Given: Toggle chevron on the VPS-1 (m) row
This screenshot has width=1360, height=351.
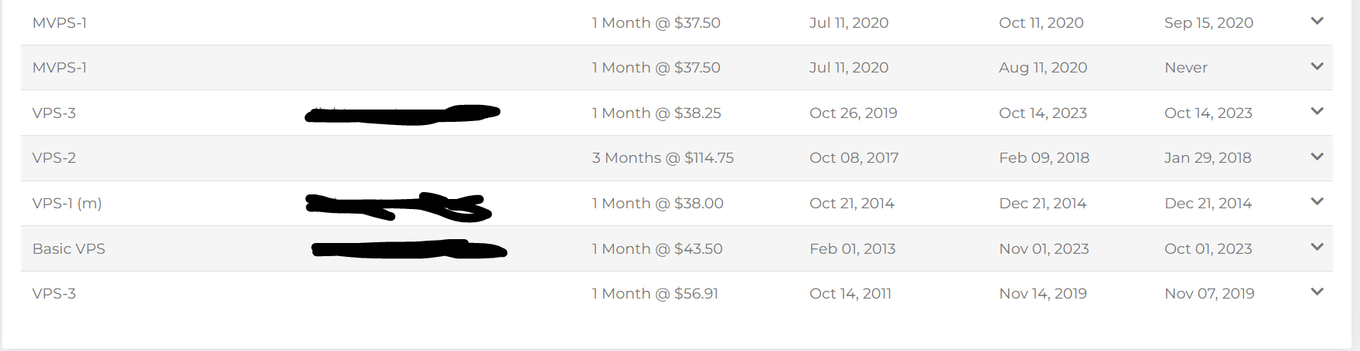Looking at the screenshot, I should [1317, 202].
